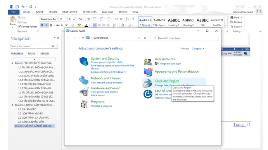268x150 pixels.
Task: Open the View by Category dropdown
Action: (198, 49)
